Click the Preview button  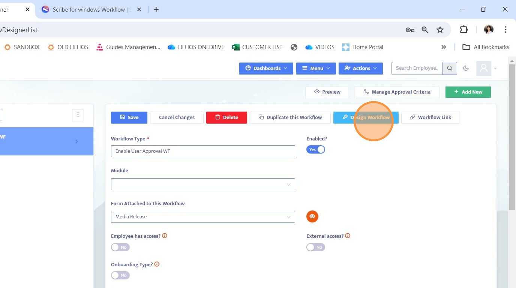[x=327, y=92]
